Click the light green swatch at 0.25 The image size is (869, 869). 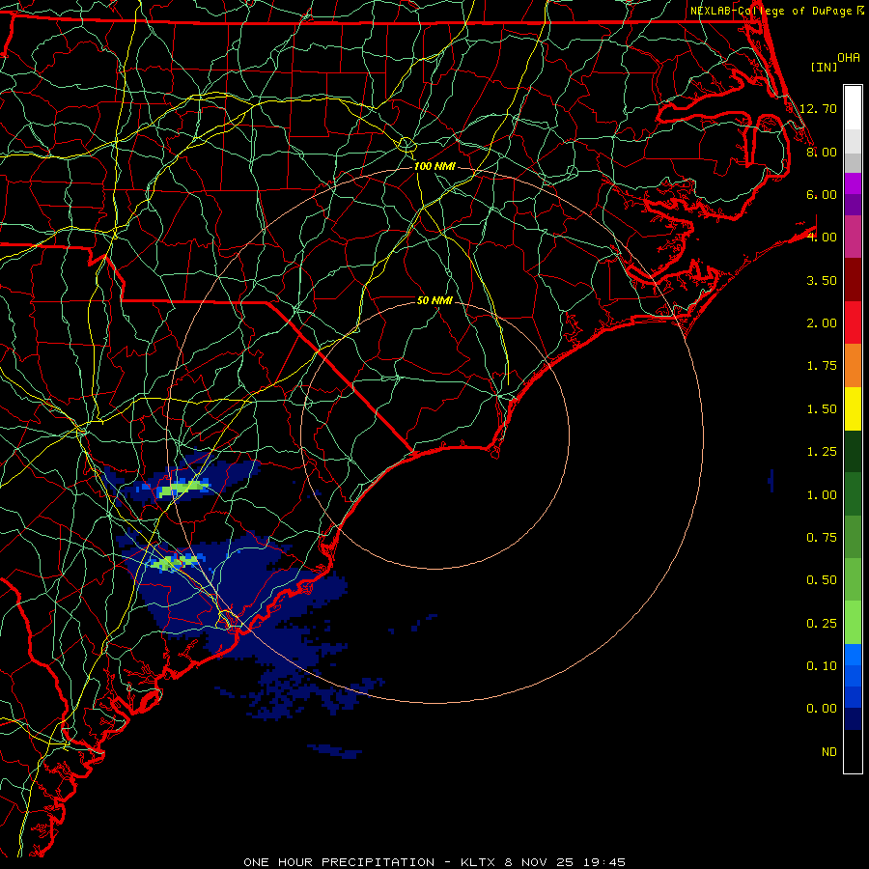(x=853, y=623)
